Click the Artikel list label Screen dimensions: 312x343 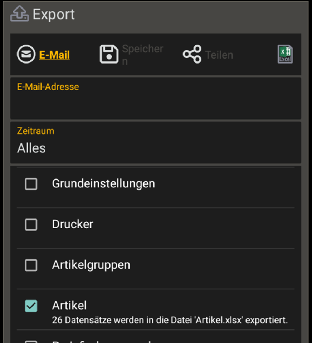coord(69,306)
